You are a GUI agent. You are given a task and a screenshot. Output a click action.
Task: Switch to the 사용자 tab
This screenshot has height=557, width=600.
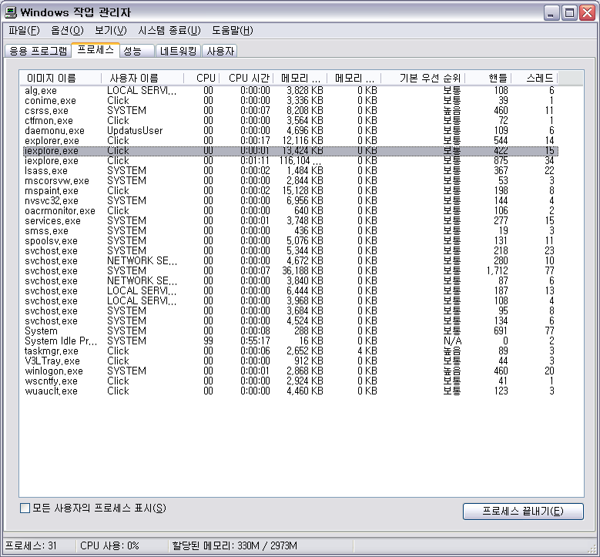(220, 51)
